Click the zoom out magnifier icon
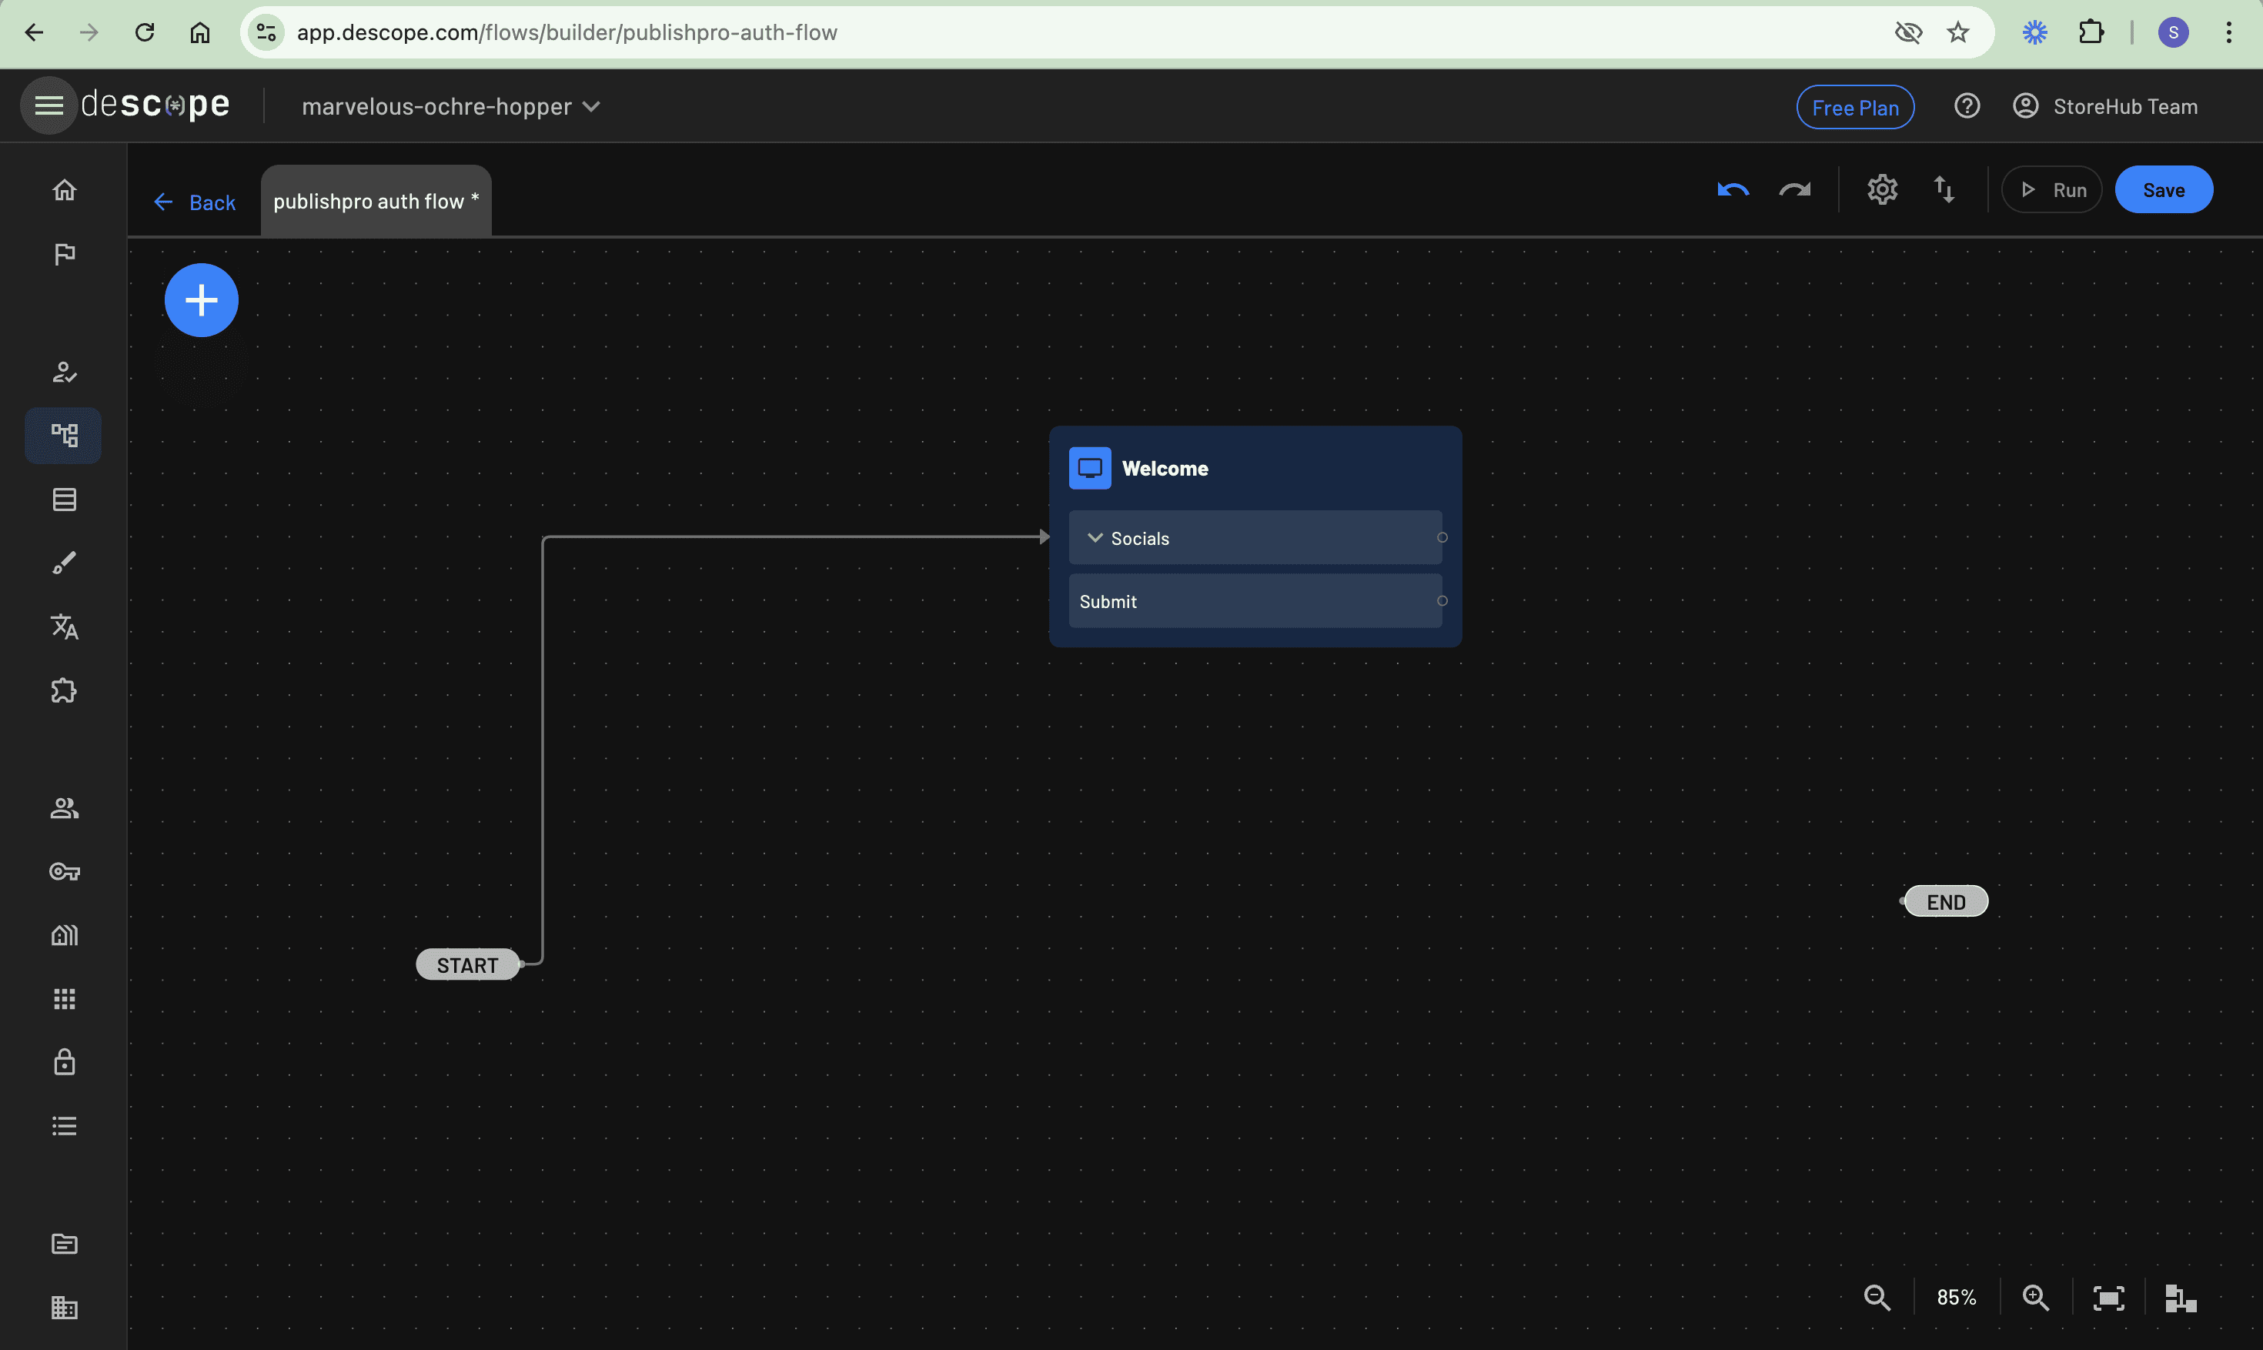Viewport: 2263px width, 1350px height. point(1877,1297)
